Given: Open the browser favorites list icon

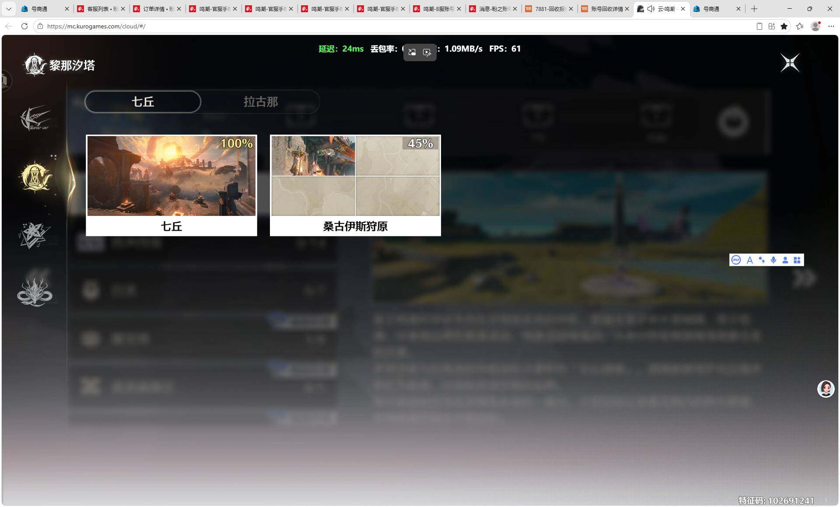Looking at the screenshot, I should pos(800,26).
